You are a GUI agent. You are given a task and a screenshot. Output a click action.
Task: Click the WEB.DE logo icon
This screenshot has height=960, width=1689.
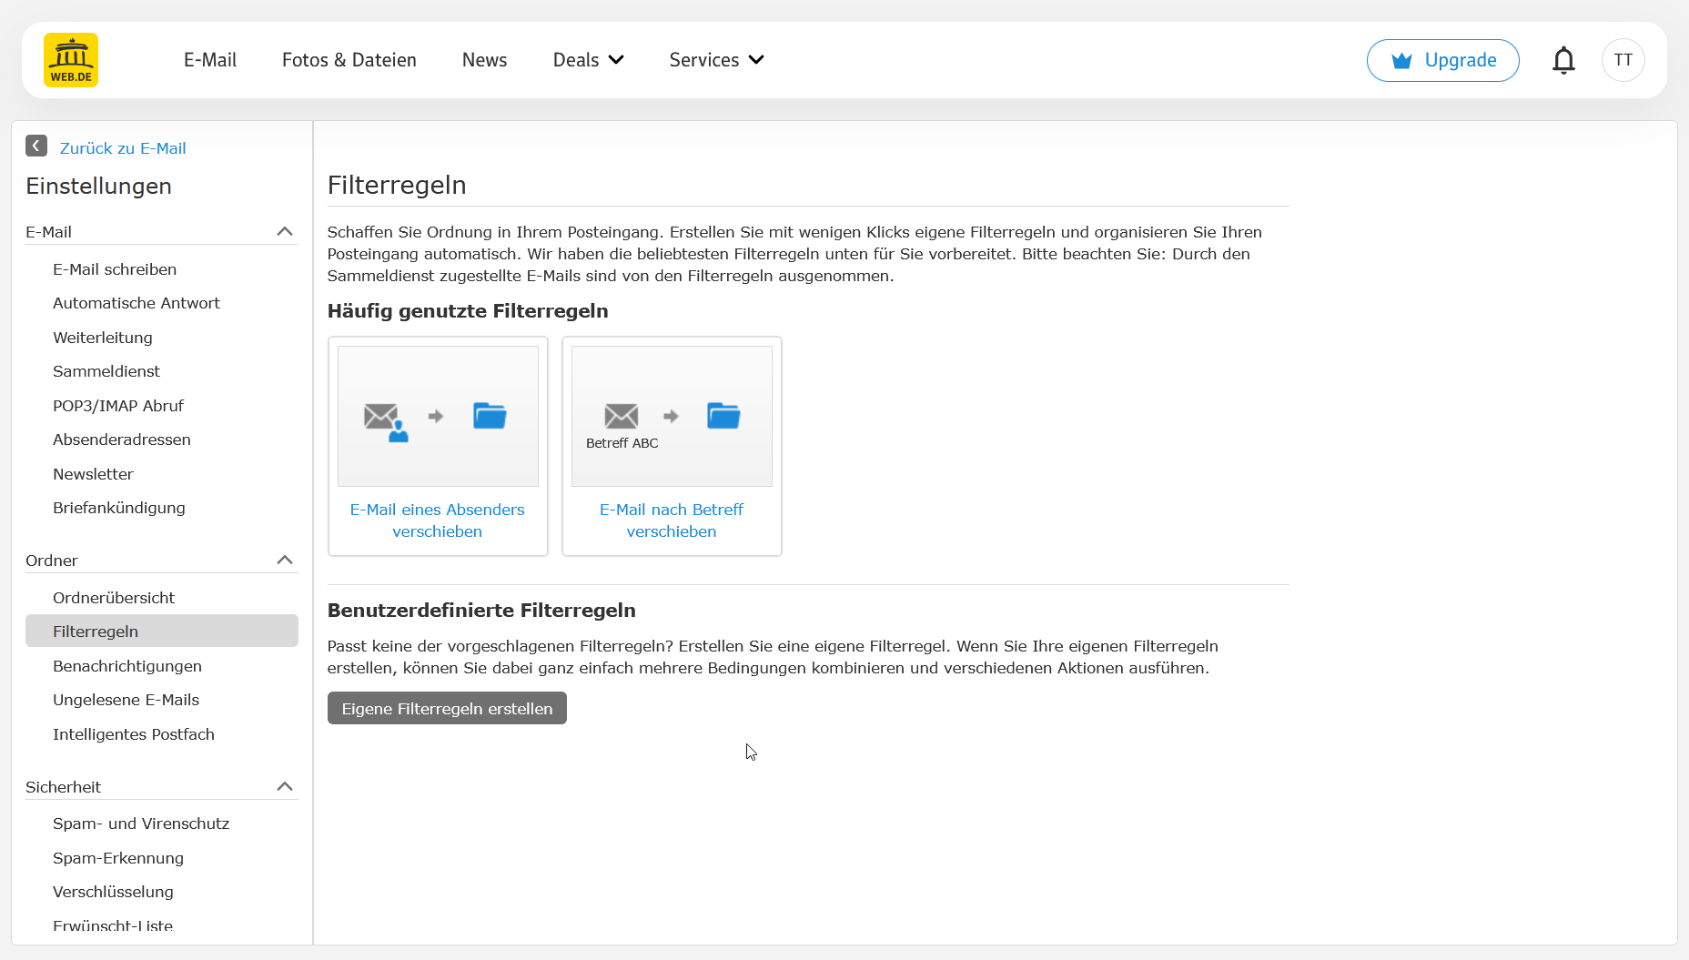(x=71, y=60)
